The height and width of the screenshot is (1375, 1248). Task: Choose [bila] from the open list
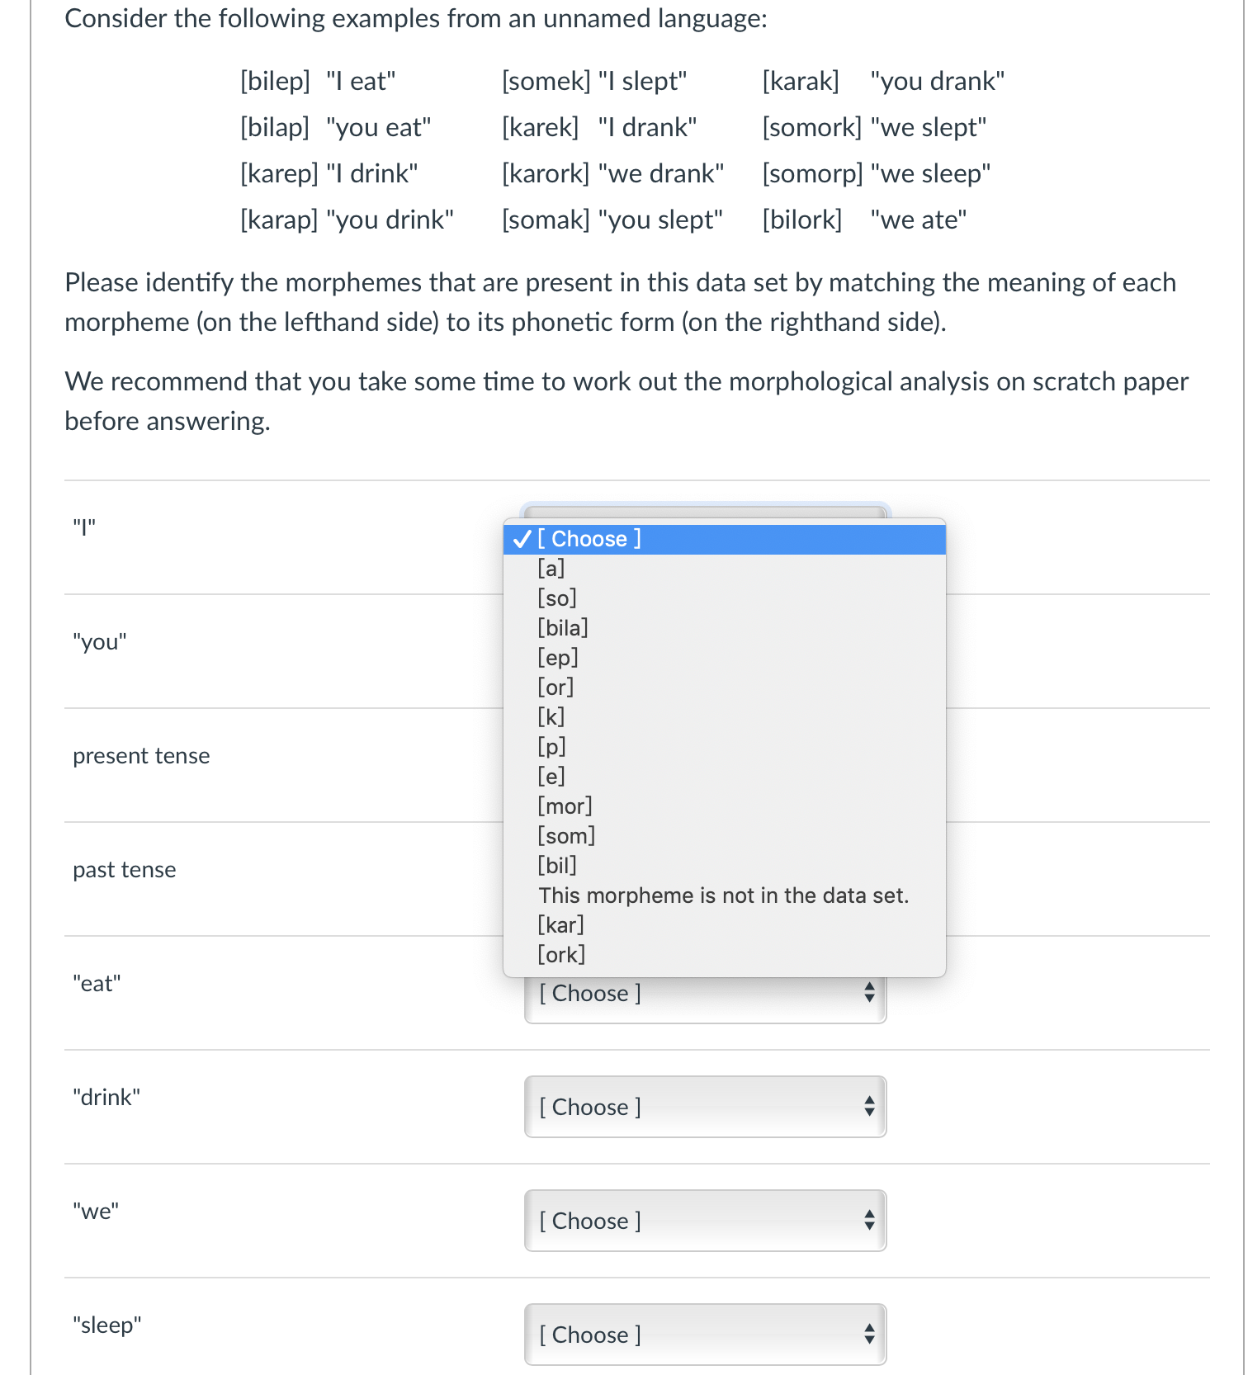724,627
